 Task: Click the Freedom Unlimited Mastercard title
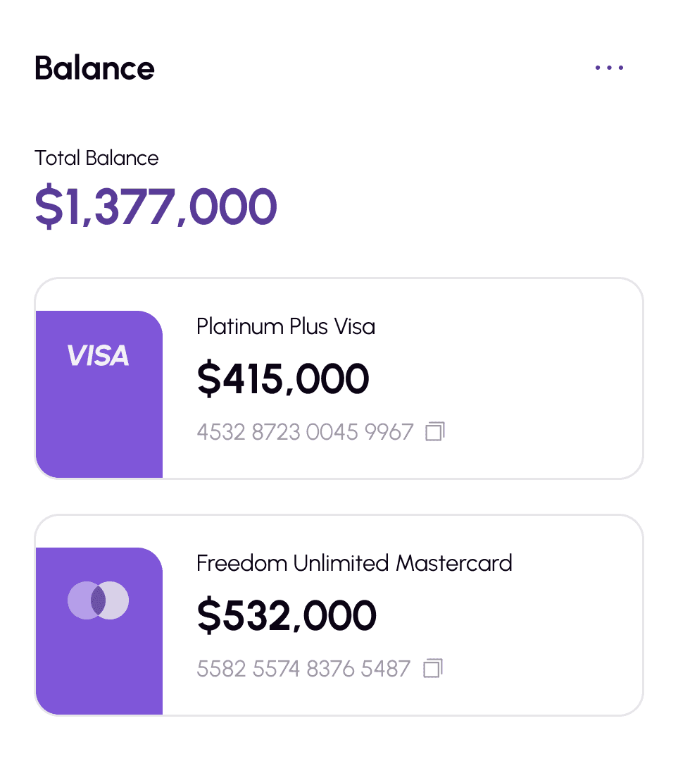[354, 563]
